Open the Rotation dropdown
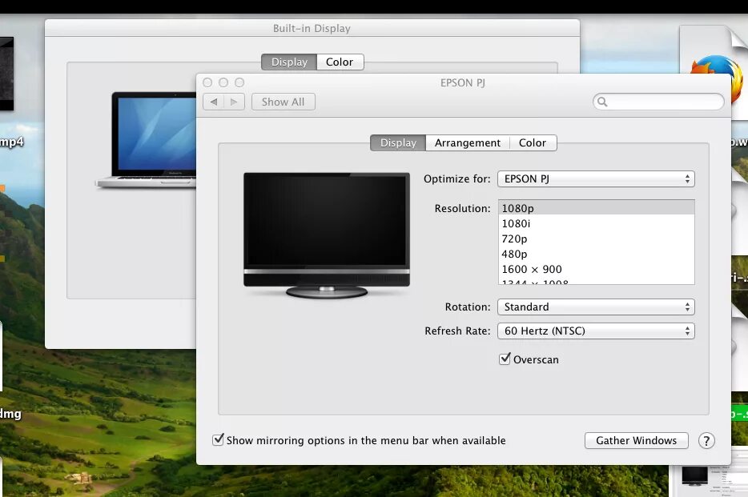 (596, 307)
